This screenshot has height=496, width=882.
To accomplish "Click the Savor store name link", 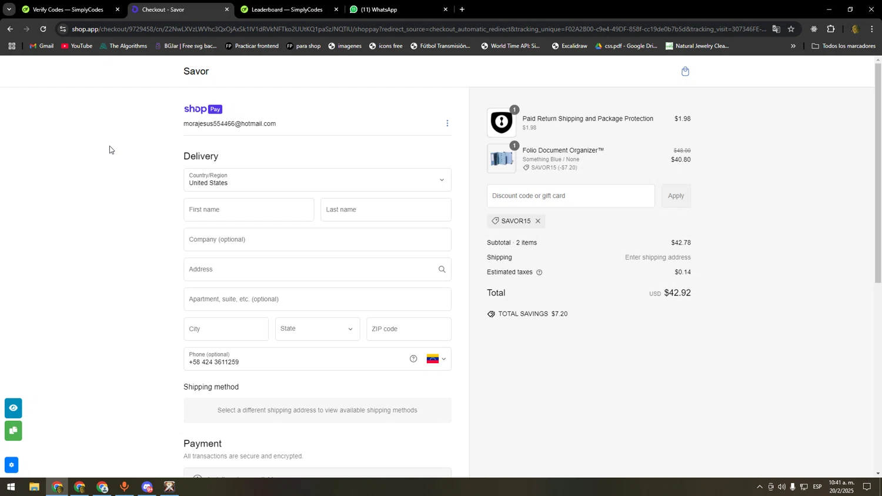I will (x=196, y=71).
